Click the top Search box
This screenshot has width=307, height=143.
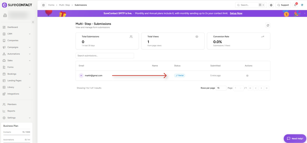pyautogui.click(x=251, y=5)
